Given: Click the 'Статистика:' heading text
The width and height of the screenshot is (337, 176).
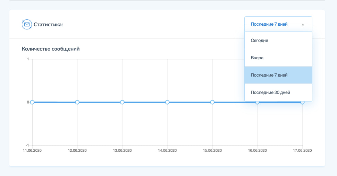Looking at the screenshot, I should click(x=48, y=25).
